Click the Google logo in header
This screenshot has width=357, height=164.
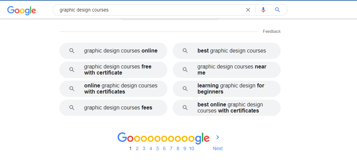[x=21, y=10]
